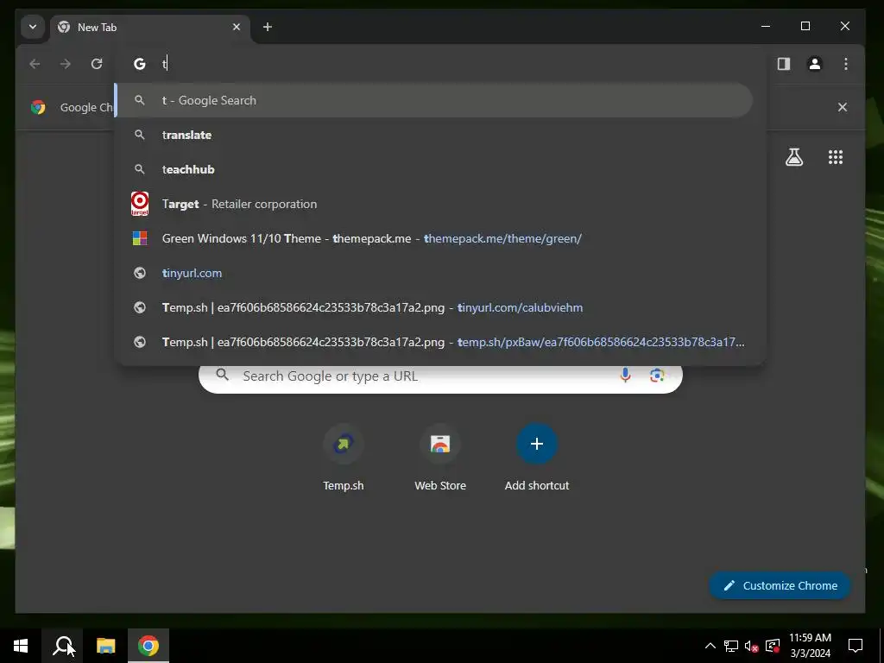884x663 pixels.
Task: Click the Target logo icon
Action: (140, 204)
